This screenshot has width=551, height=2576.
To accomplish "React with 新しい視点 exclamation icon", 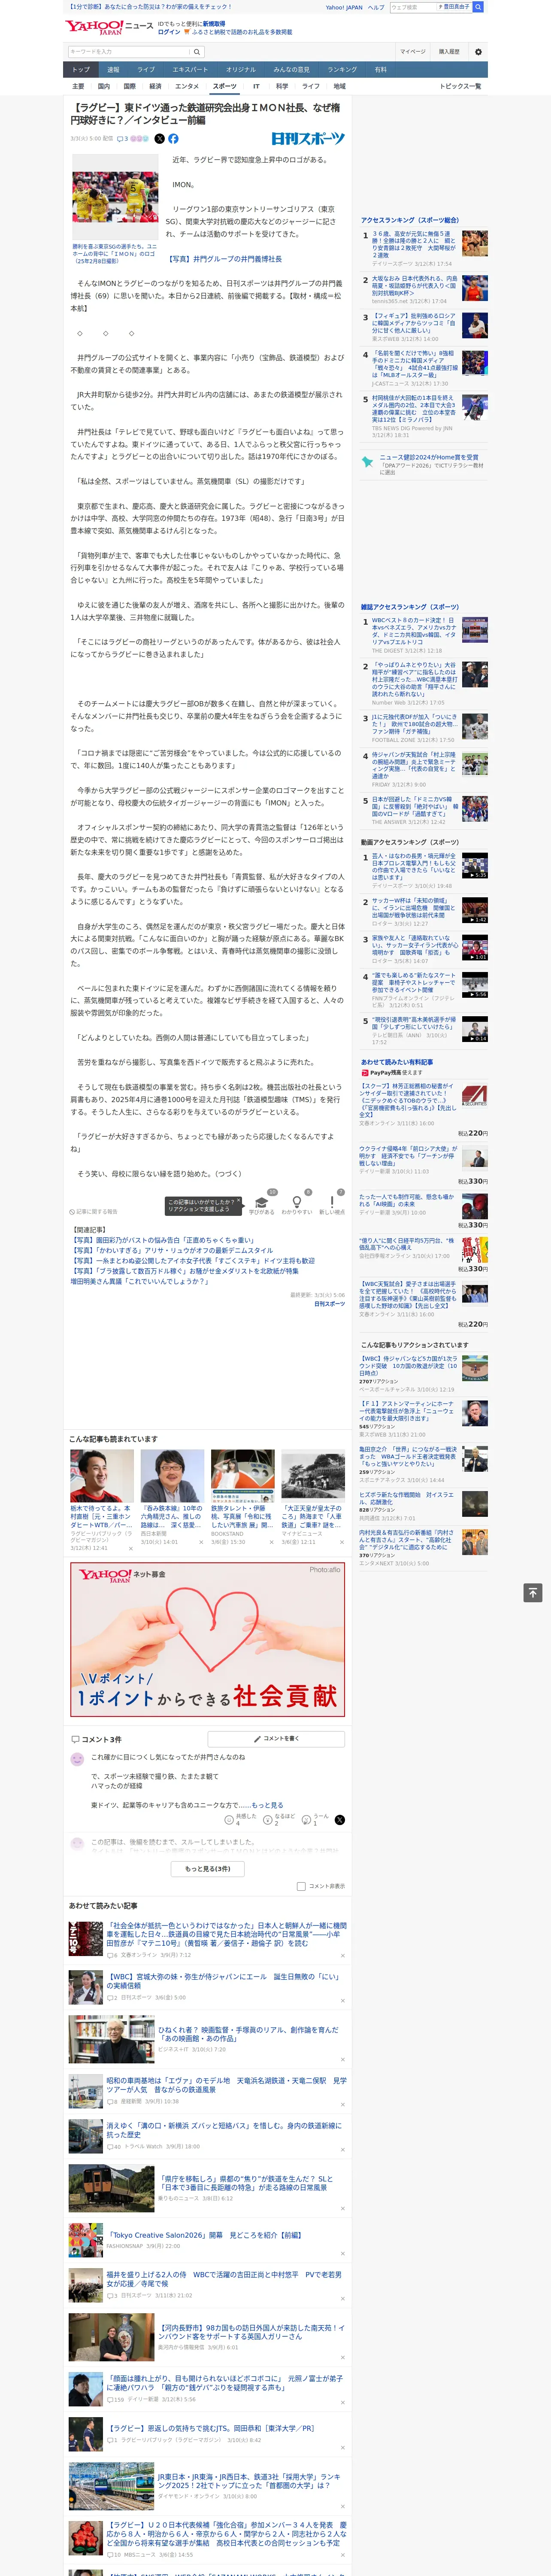I will [x=332, y=1202].
